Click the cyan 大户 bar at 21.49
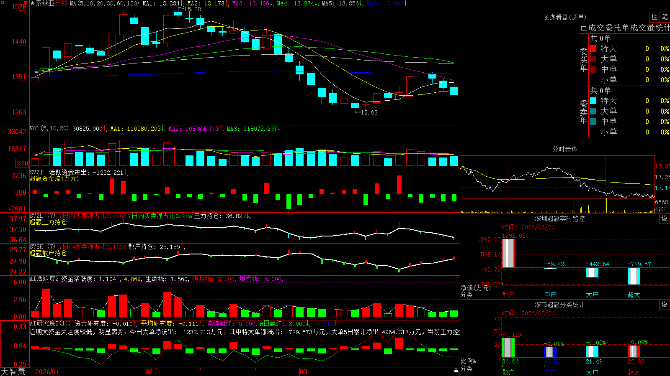 (x=592, y=352)
